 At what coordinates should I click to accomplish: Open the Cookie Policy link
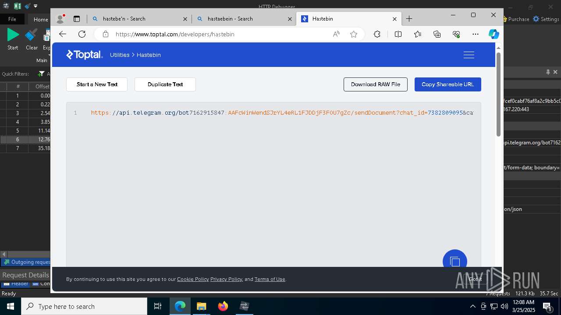pos(193,279)
